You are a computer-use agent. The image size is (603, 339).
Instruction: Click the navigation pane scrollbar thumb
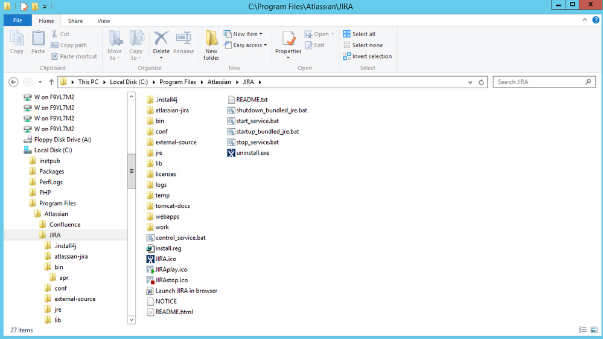132,171
